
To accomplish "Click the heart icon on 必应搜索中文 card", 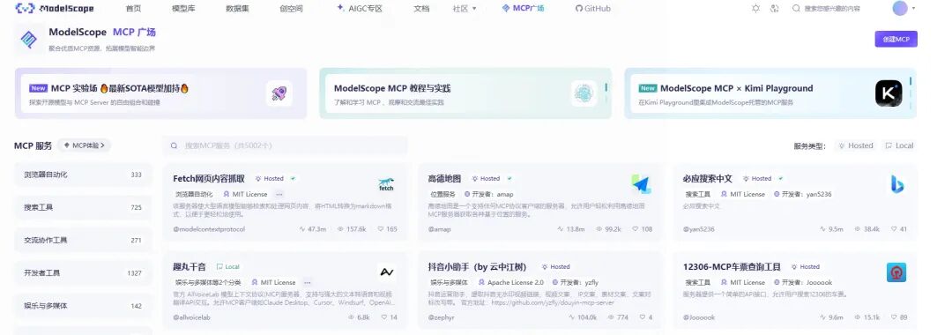I will [895, 229].
